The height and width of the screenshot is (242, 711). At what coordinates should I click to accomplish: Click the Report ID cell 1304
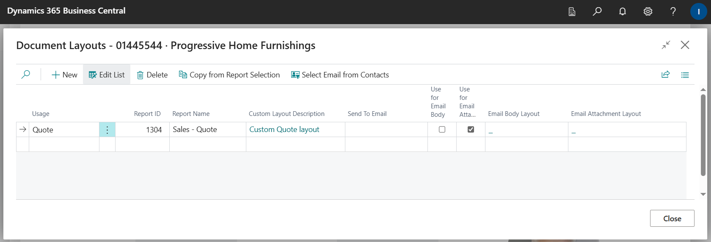(142, 129)
